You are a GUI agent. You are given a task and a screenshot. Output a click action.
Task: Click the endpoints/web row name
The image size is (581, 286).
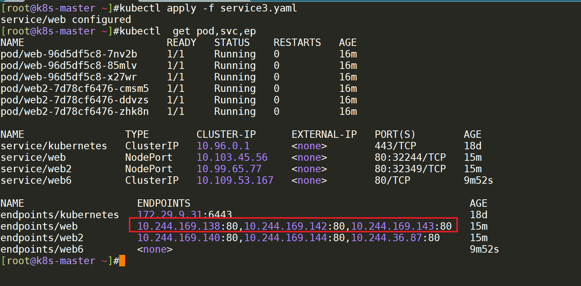(x=39, y=226)
